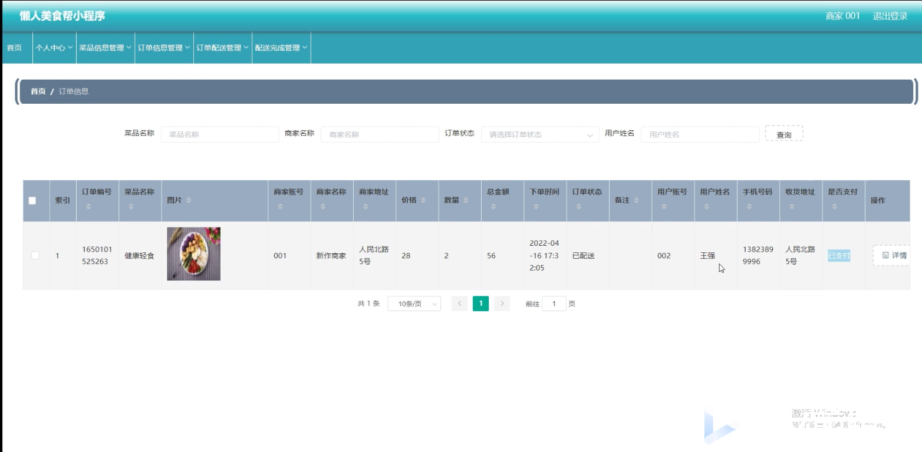Click sort arrows under 总金额 header
The height and width of the screenshot is (452, 922).
(493, 206)
